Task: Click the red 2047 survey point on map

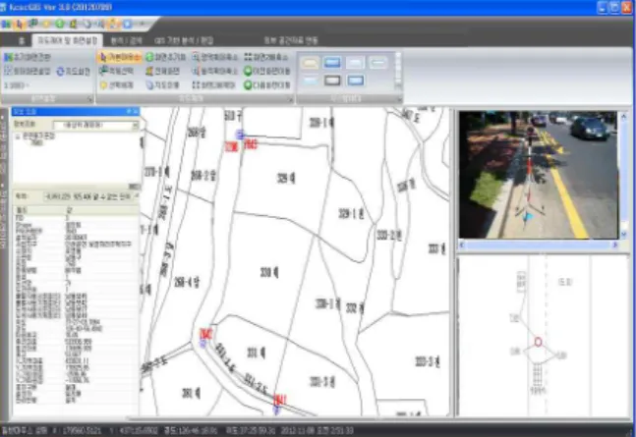Action: [206, 334]
